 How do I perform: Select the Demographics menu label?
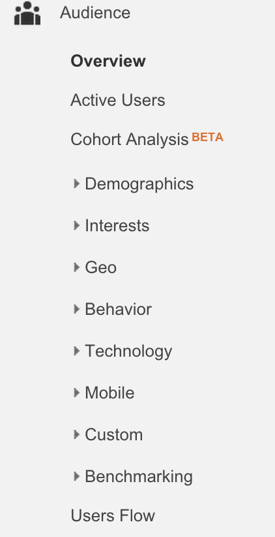139,185
